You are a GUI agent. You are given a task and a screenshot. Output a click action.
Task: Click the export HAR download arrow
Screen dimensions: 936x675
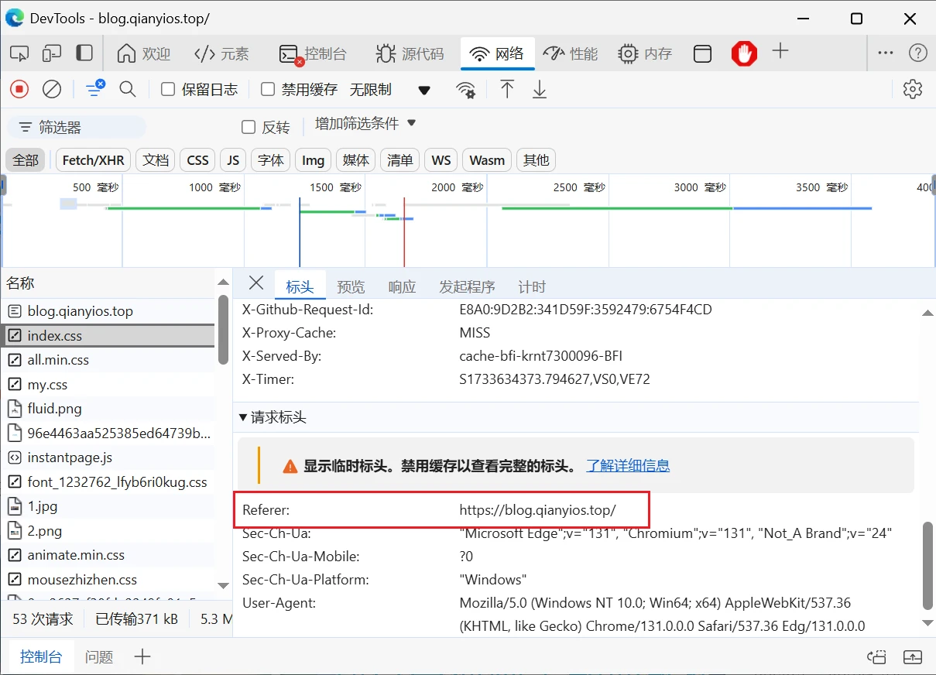[x=540, y=90]
